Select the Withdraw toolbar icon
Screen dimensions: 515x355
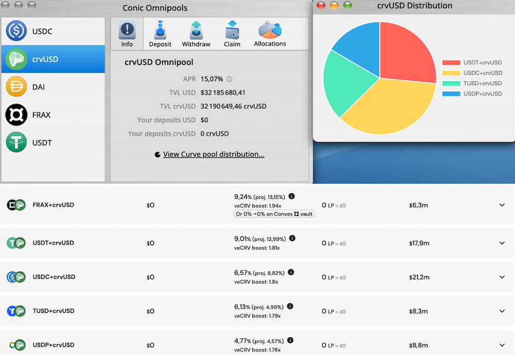[x=196, y=34]
